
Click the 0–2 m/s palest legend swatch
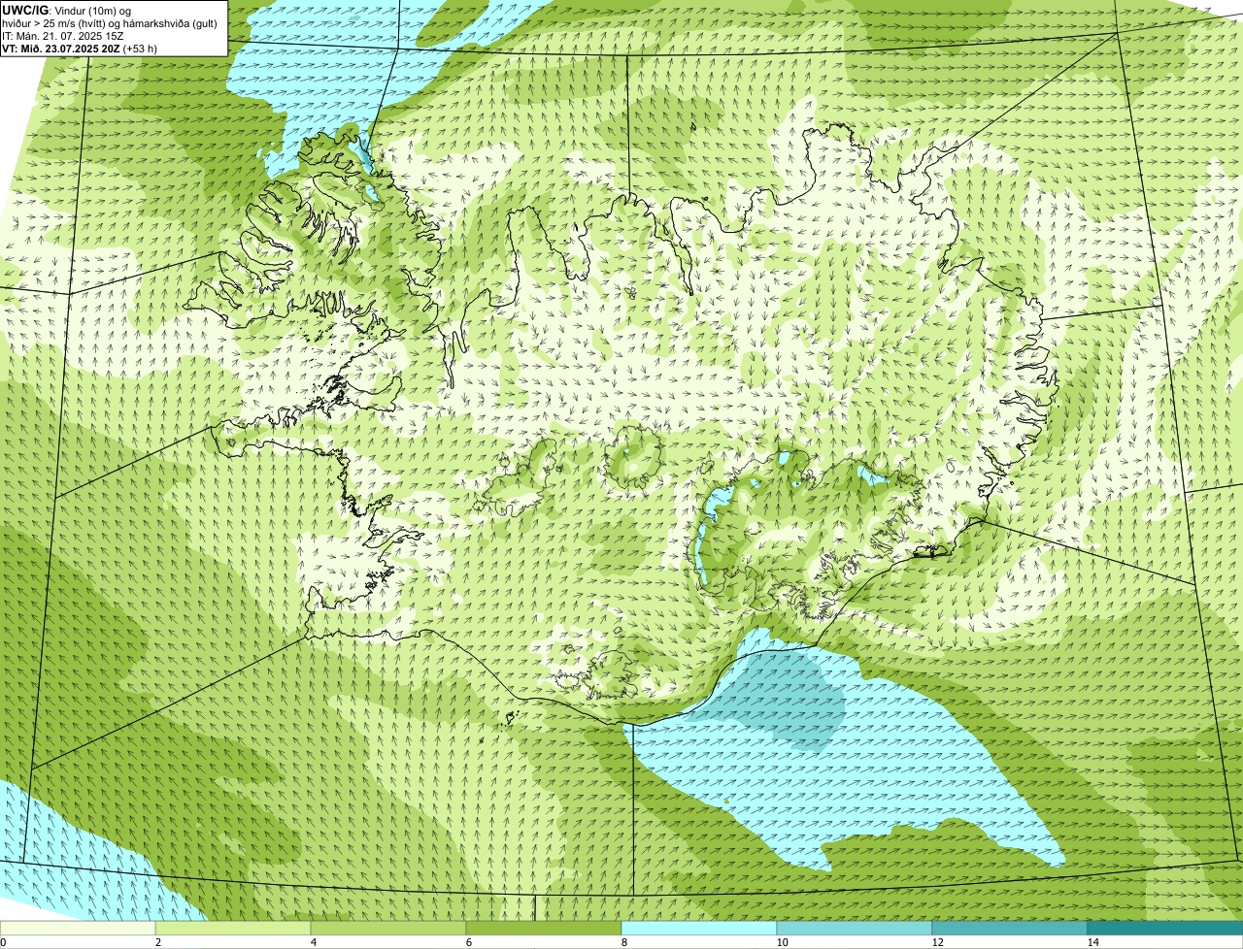pyautogui.click(x=78, y=929)
